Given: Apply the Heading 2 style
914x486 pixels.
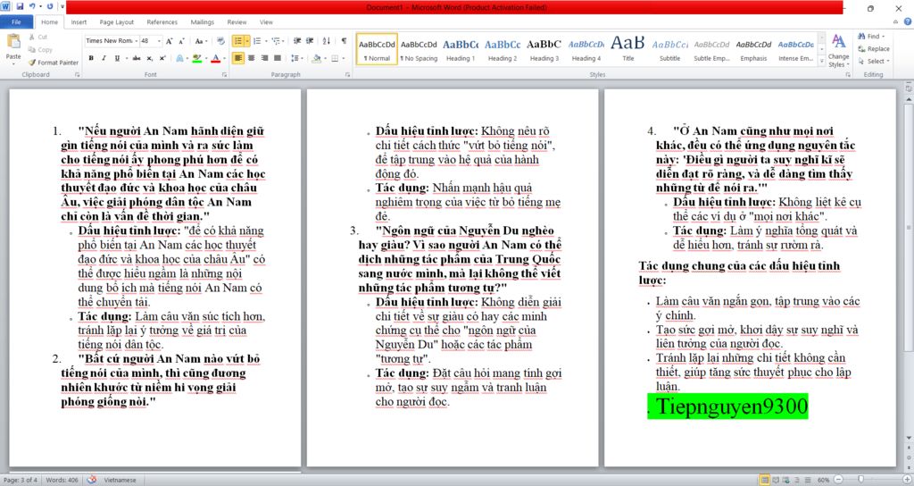Looking at the screenshot, I should click(502, 48).
